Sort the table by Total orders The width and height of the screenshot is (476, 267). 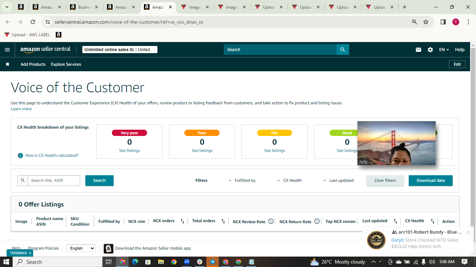point(223,221)
